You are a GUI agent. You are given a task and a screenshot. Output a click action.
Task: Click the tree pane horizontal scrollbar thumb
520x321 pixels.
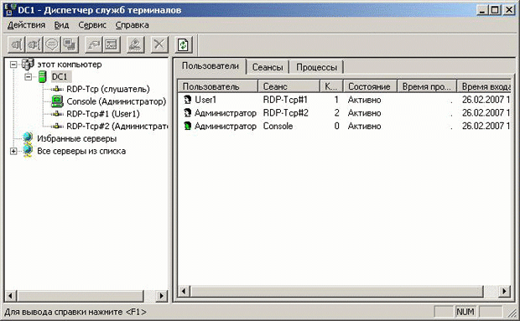[x=80, y=296]
